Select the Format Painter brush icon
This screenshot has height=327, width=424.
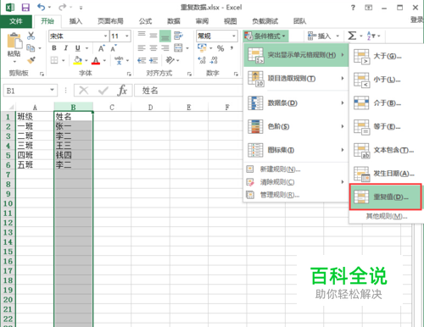pos(31,60)
